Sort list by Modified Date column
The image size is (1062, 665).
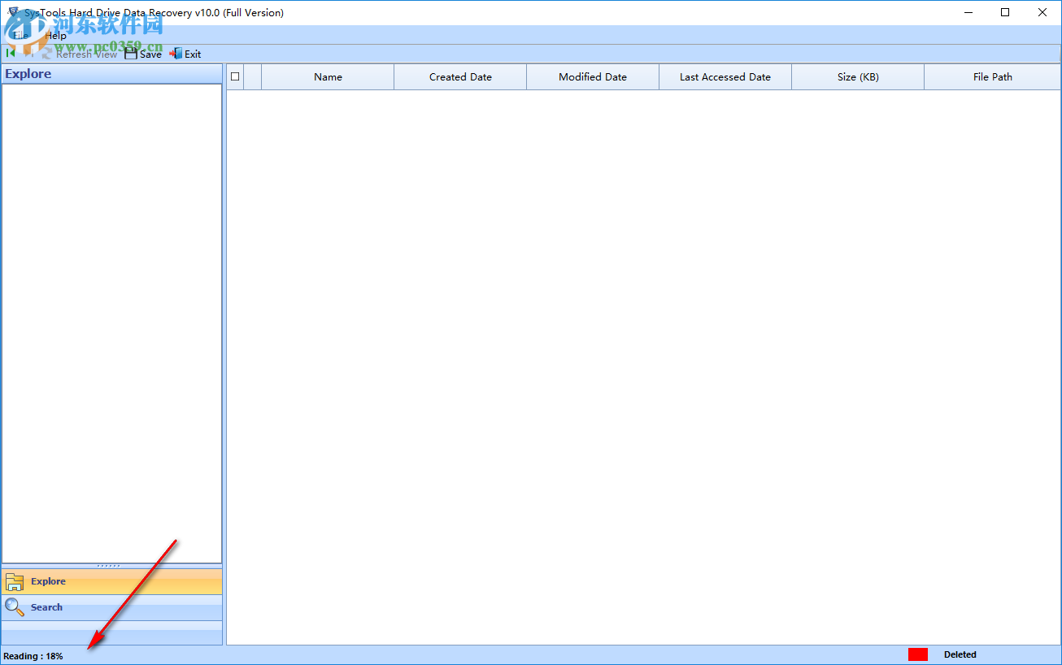[592, 76]
